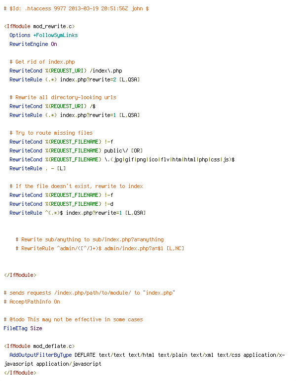Click the 'Get rid of index.php' comment
296x381 pixels.
pyautogui.click(x=42, y=62)
